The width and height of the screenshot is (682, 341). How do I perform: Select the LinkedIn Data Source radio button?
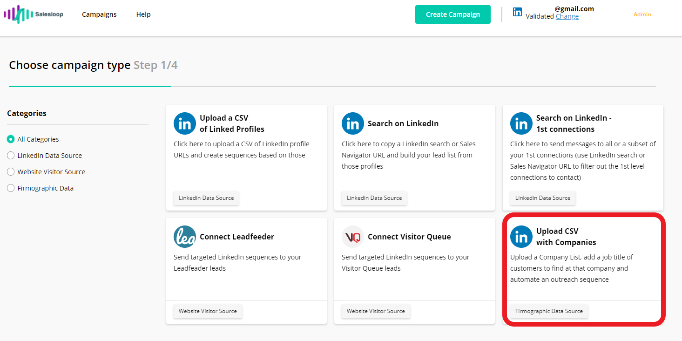click(11, 156)
